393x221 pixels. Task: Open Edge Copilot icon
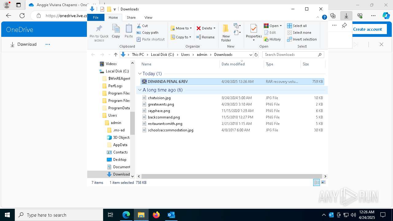[x=386, y=16]
